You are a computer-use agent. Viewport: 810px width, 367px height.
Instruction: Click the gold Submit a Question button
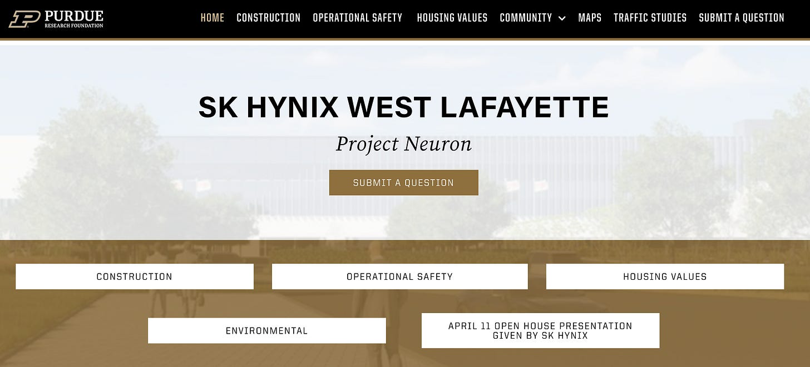[404, 182]
